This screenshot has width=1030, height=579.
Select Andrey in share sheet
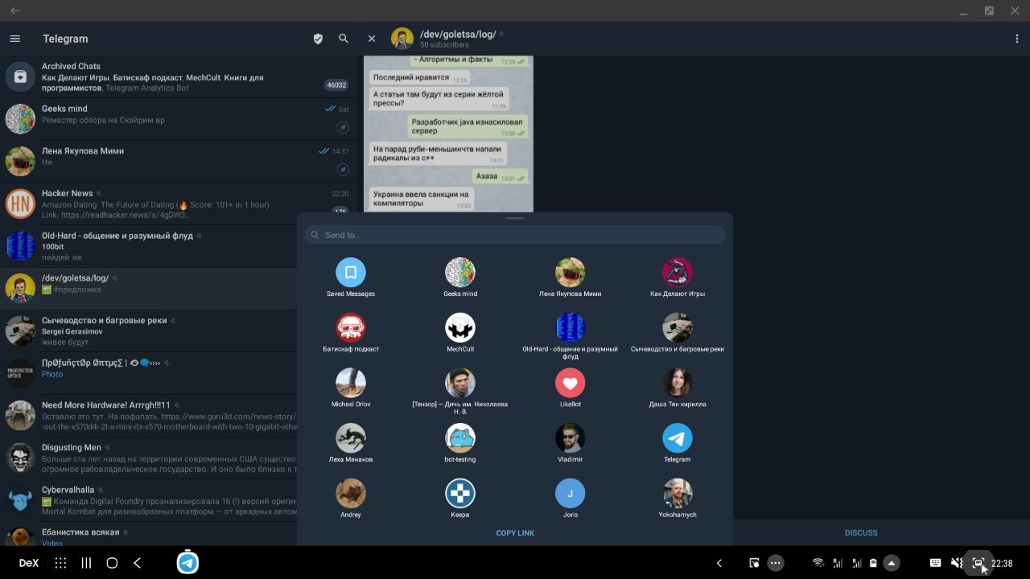tap(351, 499)
